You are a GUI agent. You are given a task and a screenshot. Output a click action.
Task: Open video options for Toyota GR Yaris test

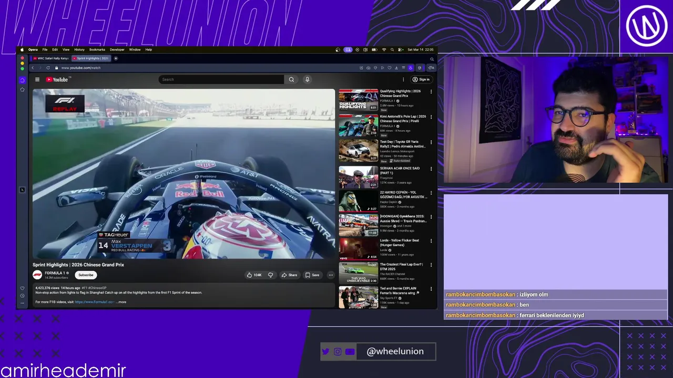[431, 142]
